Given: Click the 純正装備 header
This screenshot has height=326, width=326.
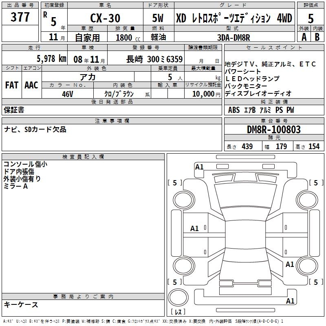Looking at the screenshot, I should coord(274,101).
